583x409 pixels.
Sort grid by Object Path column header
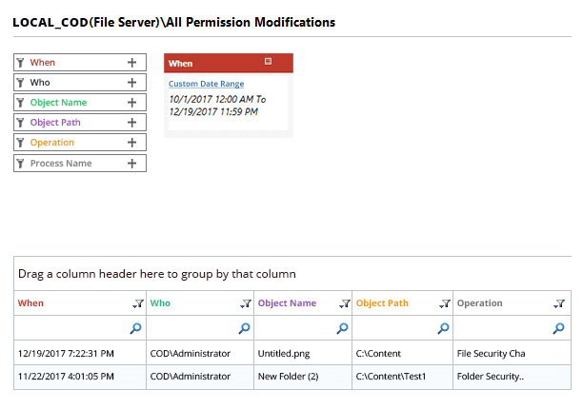coord(382,303)
